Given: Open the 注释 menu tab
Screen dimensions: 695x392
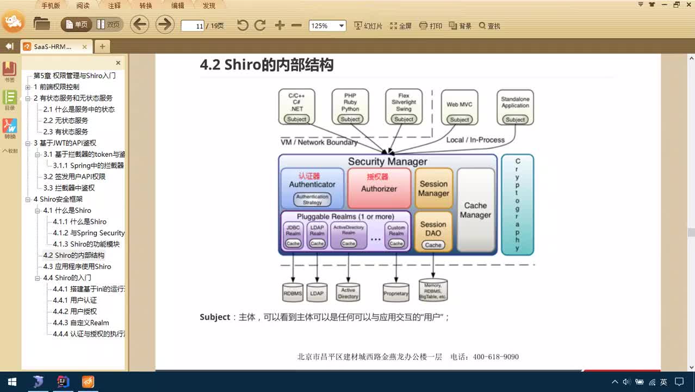Looking at the screenshot, I should [114, 5].
